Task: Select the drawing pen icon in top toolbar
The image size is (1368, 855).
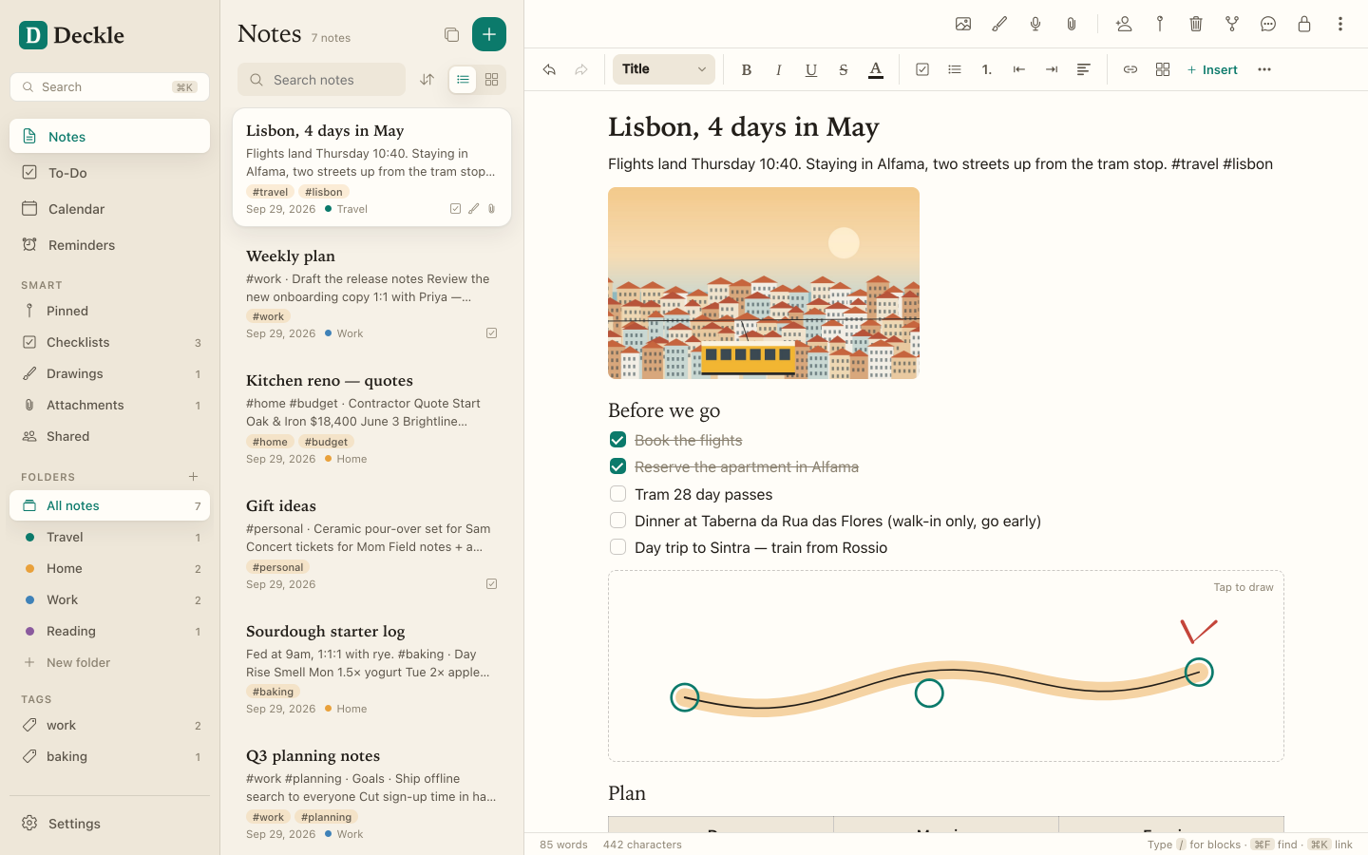Action: point(999,25)
